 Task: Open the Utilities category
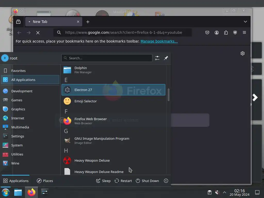coord(30,154)
